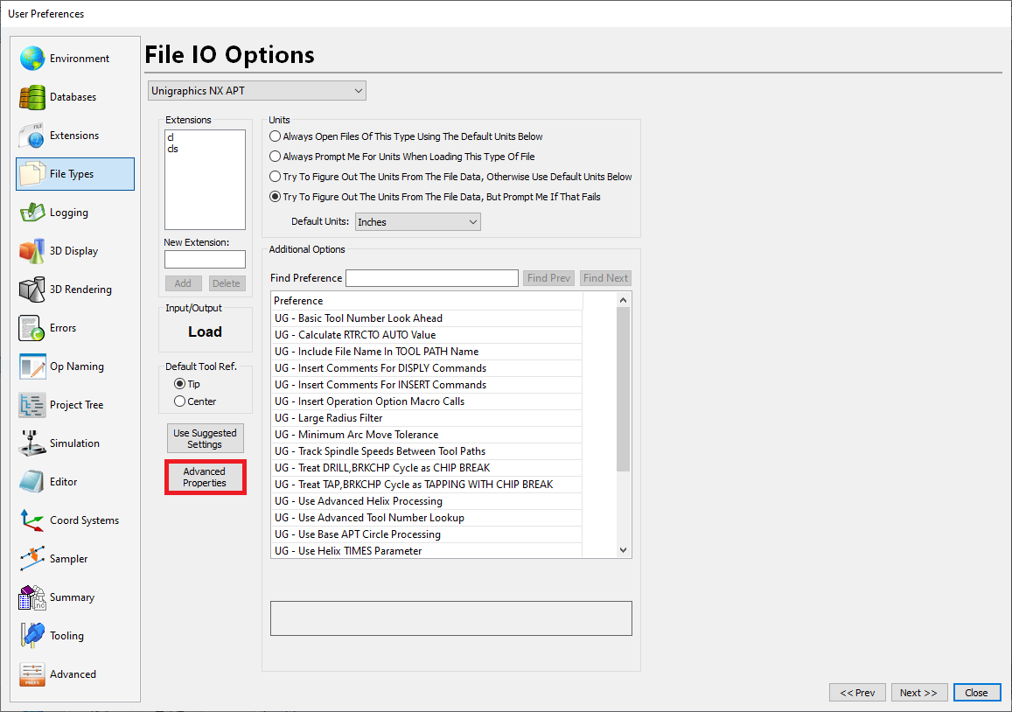
Task: Focus the Find Preference search field
Action: (432, 277)
